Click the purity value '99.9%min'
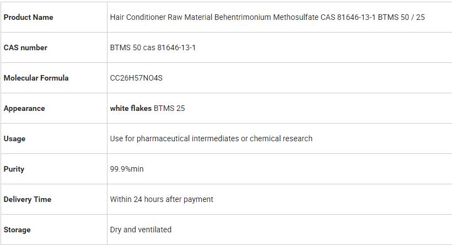The height and width of the screenshot is (245, 452). 127,169
